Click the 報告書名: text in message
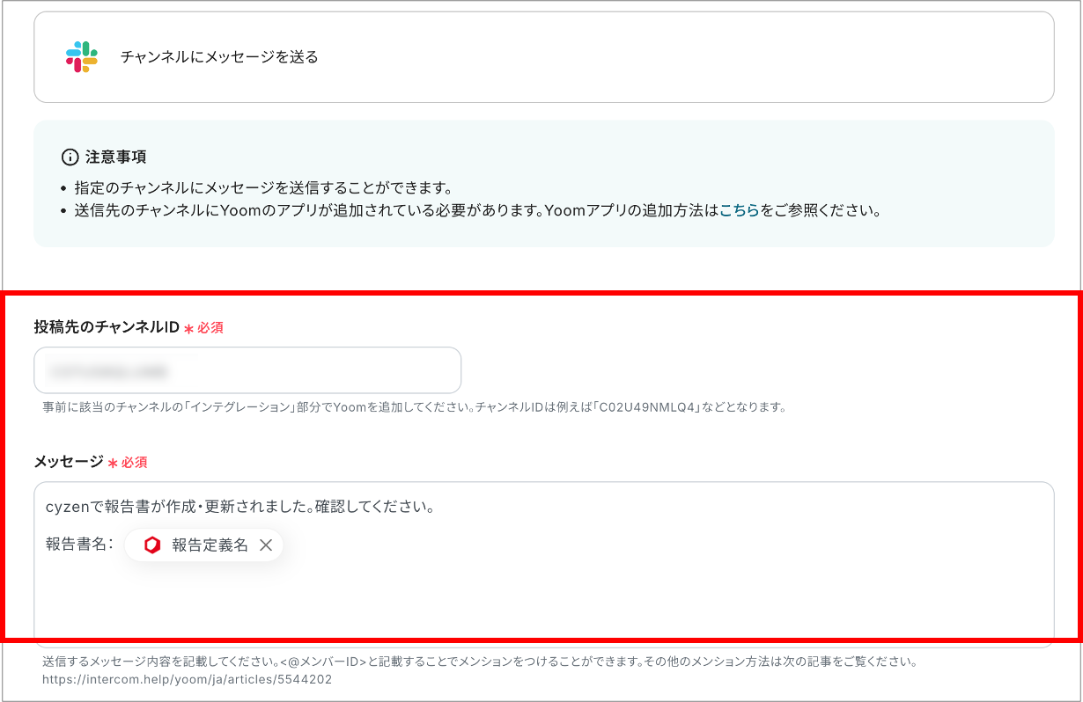Viewport: 1083px width, 702px height. point(79,545)
